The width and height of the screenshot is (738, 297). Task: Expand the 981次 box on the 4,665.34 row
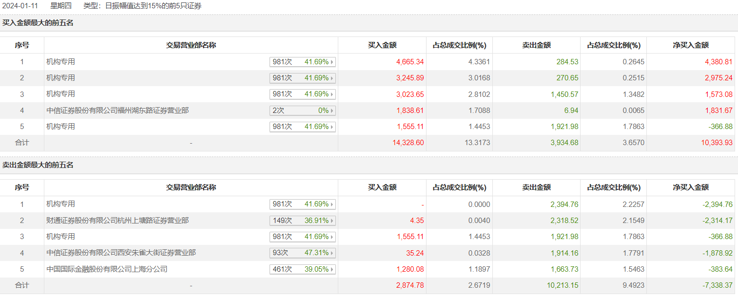[x=302, y=62]
